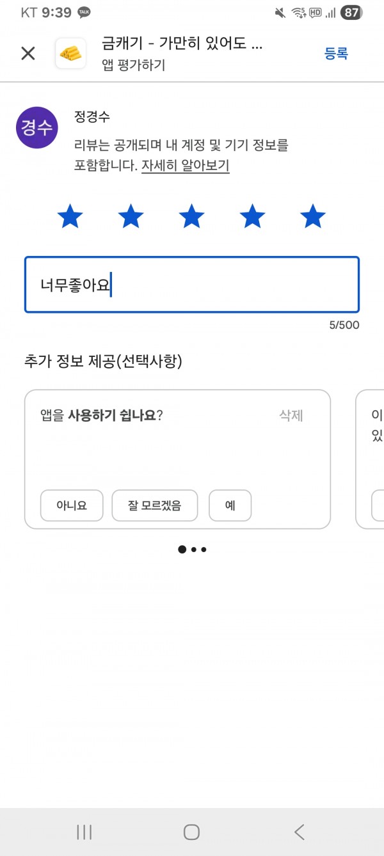Select the fifth rating star
Viewport: 384px width, 856px height.
(x=313, y=216)
